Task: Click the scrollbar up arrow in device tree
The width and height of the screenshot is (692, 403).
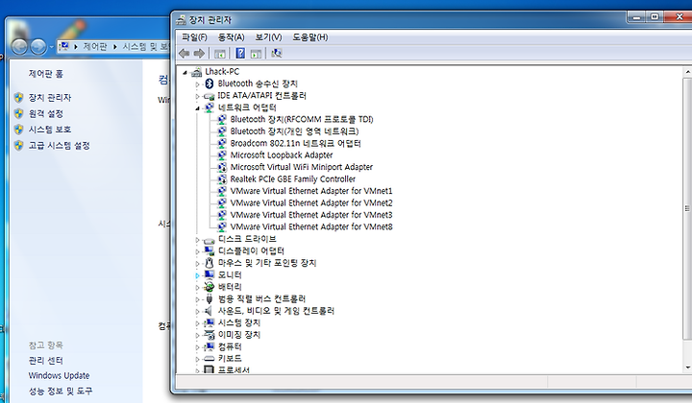Action: click(687, 72)
